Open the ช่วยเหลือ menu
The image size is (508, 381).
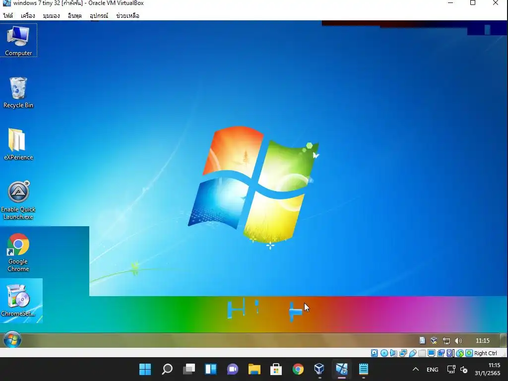[127, 15]
